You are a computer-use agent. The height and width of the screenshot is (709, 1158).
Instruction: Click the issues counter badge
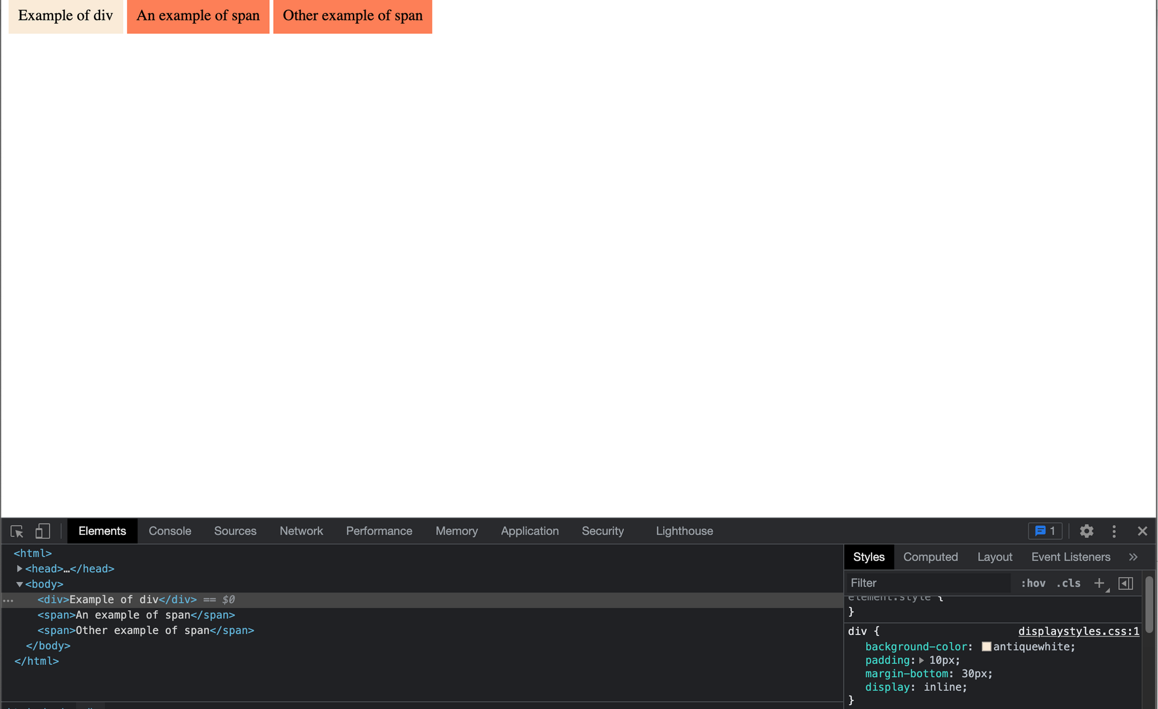[x=1045, y=531]
